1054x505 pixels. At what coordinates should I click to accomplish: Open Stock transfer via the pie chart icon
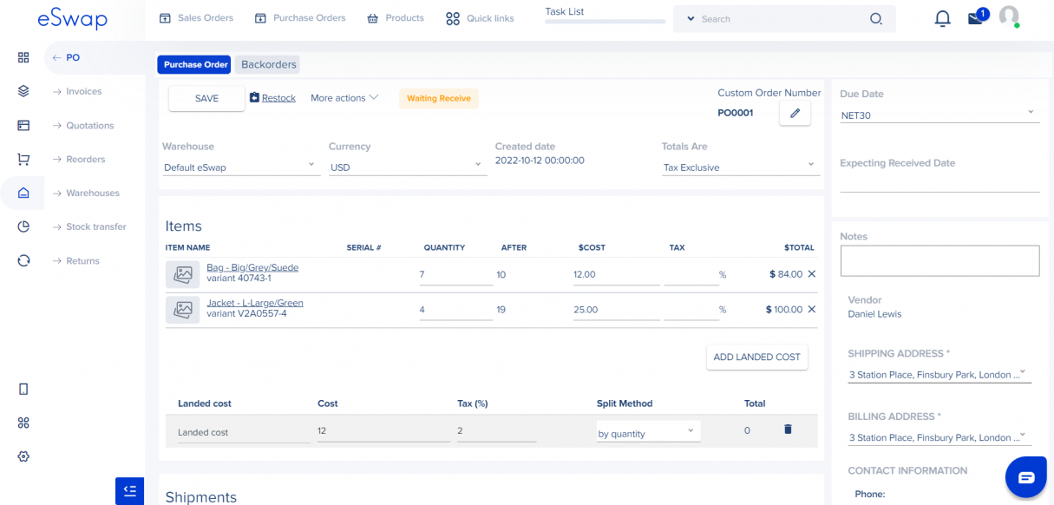tap(23, 226)
